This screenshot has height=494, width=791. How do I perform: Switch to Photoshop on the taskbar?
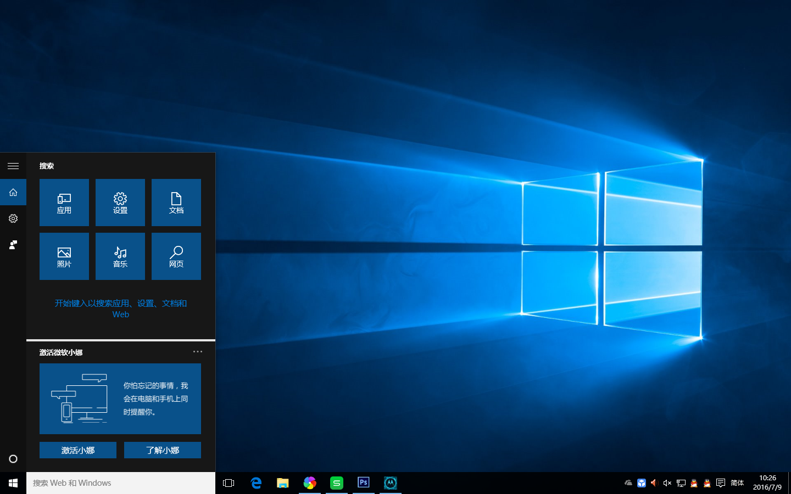[x=363, y=483]
